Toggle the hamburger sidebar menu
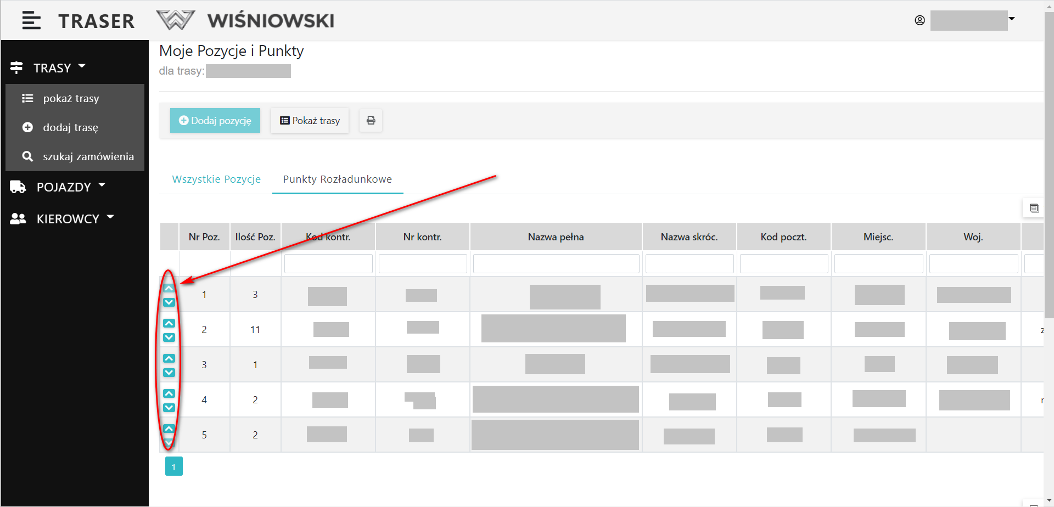Image resolution: width=1054 pixels, height=507 pixels. [31, 21]
